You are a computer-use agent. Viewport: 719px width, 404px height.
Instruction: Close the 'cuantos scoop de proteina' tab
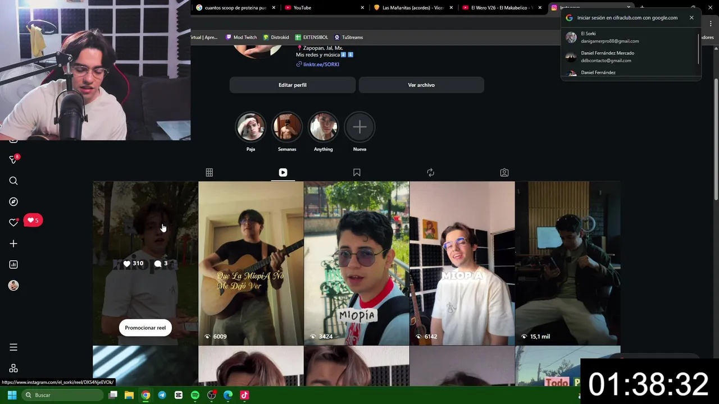tap(274, 8)
